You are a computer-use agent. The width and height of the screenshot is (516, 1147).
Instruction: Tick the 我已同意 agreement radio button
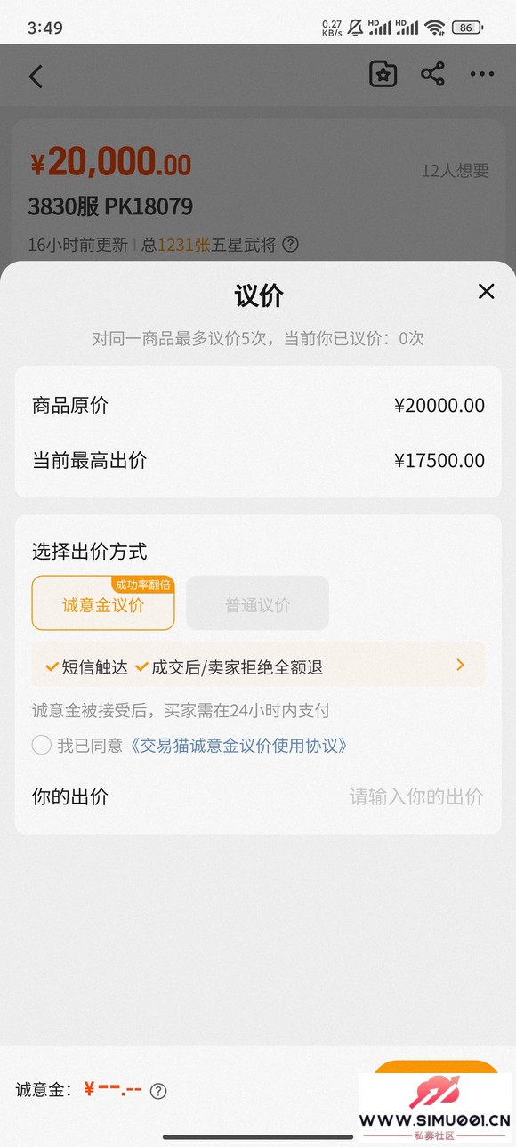pyautogui.click(x=42, y=745)
